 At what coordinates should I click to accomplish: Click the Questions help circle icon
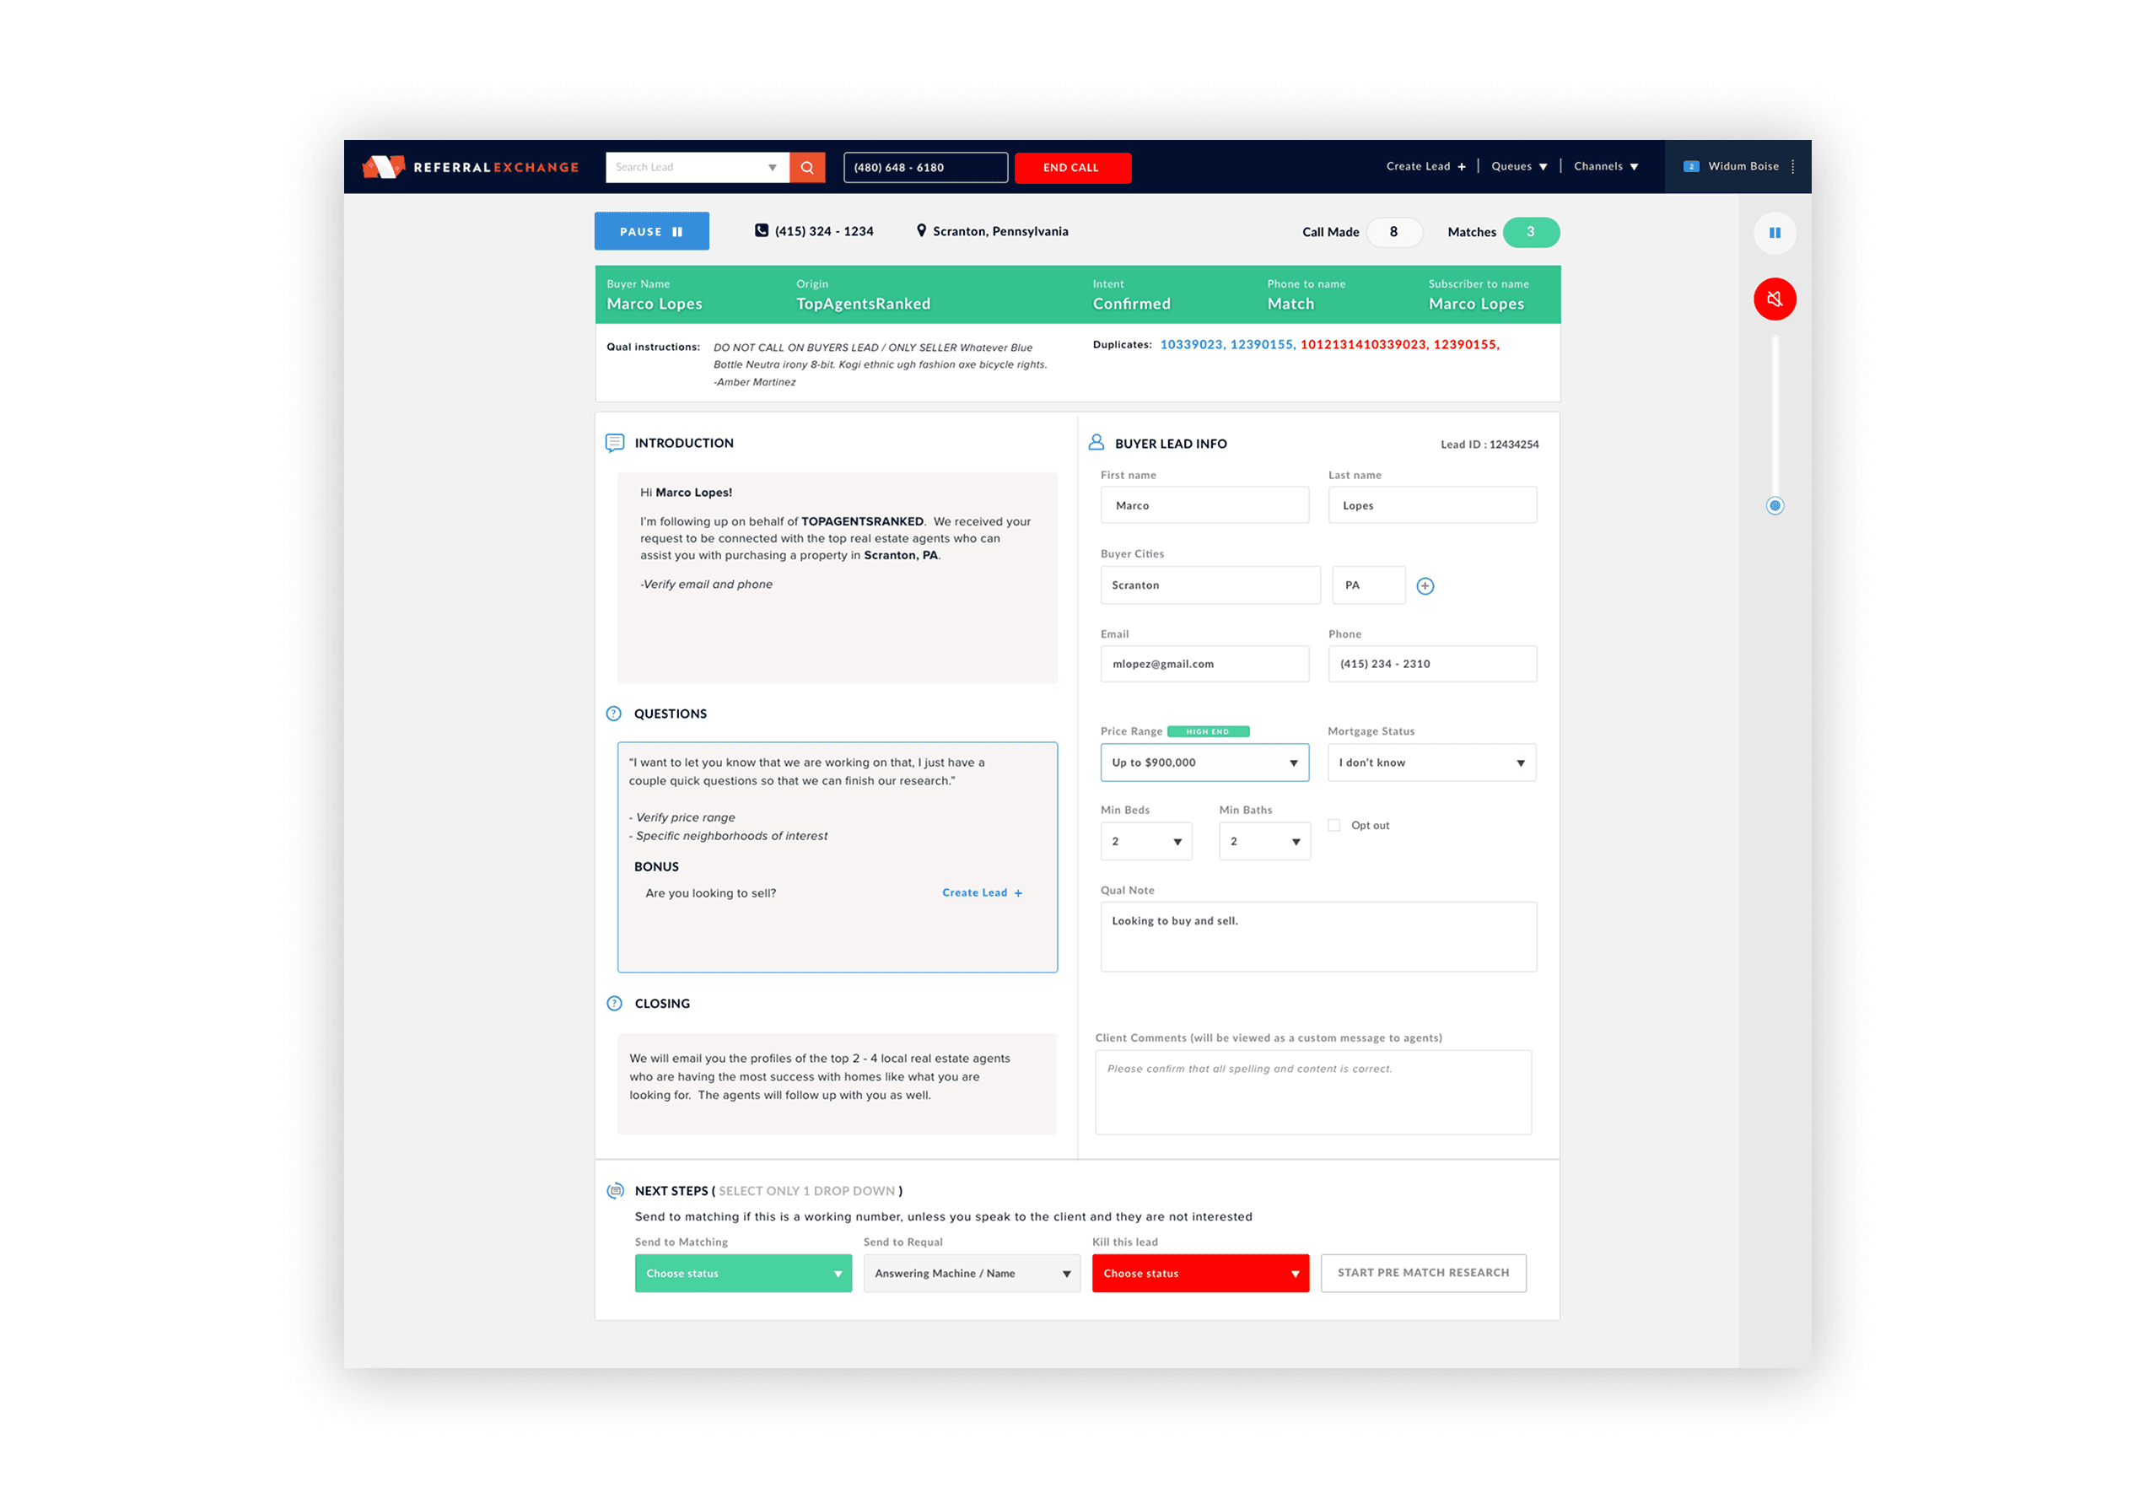tap(614, 714)
